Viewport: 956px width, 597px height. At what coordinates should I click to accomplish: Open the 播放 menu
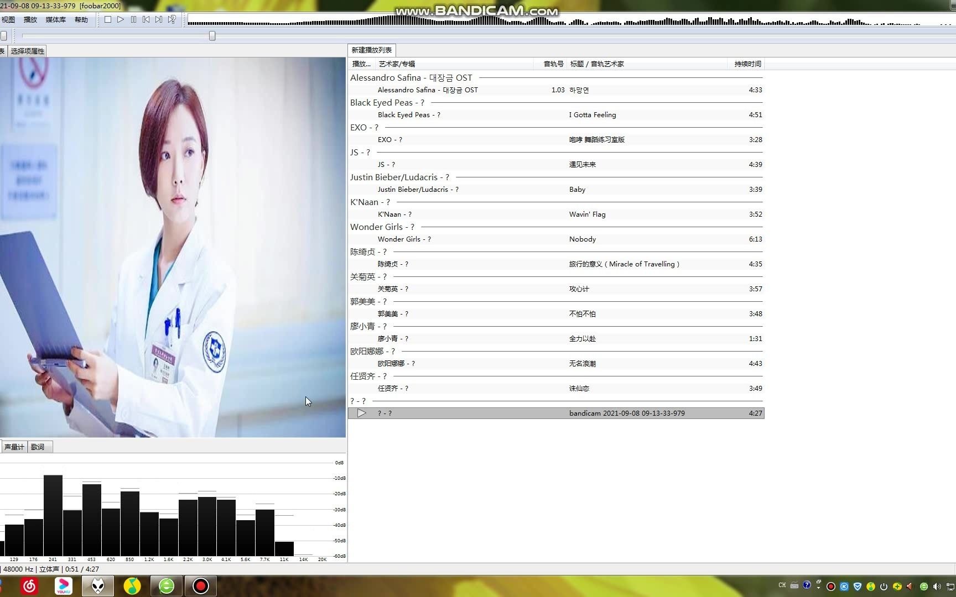point(30,19)
